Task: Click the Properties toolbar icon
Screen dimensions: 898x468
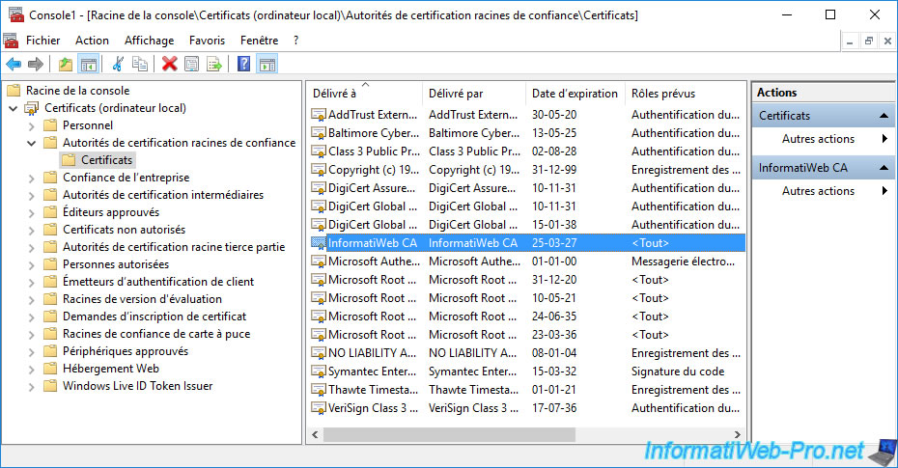Action: [192, 64]
